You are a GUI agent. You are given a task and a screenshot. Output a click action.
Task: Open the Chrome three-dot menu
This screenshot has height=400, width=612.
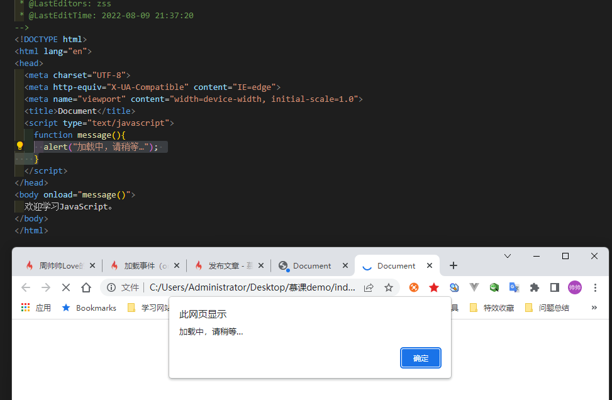point(596,287)
